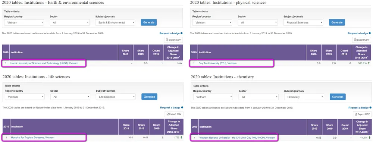Open Region/country dropdown in life sciences panel
Image resolution: width=373 pixels, height=142 pixels.
25,97
